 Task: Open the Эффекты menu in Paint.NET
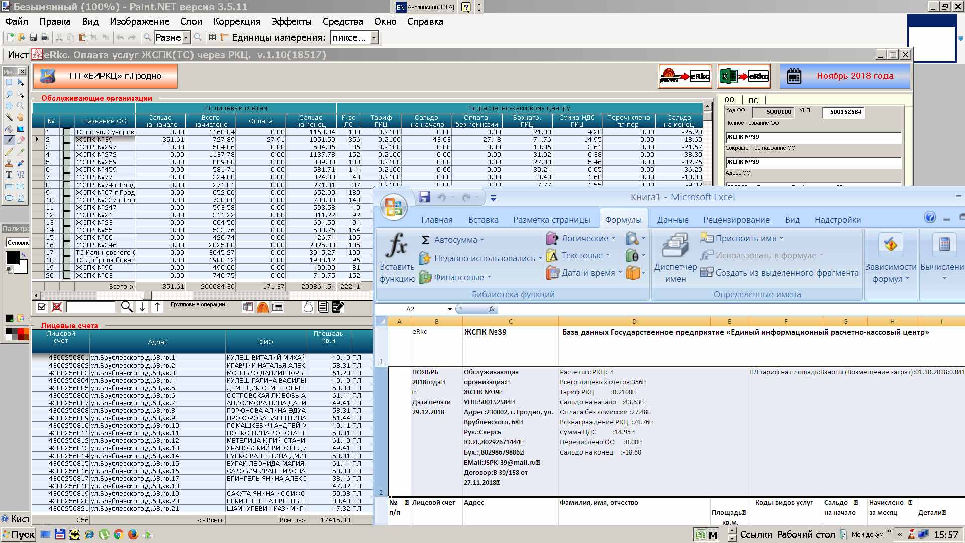[x=292, y=22]
